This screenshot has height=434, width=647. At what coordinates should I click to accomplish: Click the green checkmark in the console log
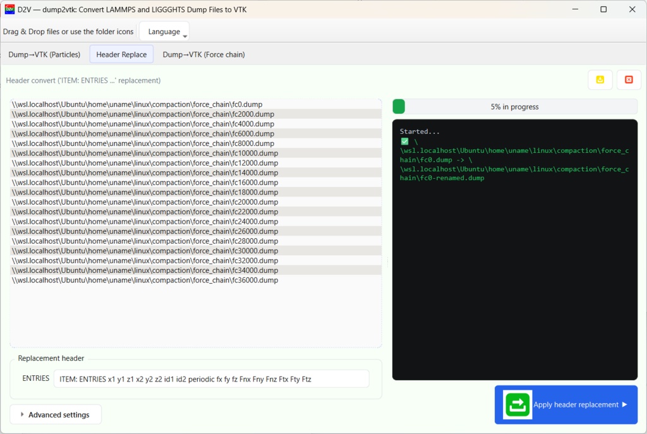[404, 142]
